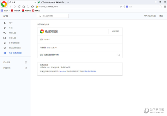Click the 重置 button in settings header

coord(161,16)
